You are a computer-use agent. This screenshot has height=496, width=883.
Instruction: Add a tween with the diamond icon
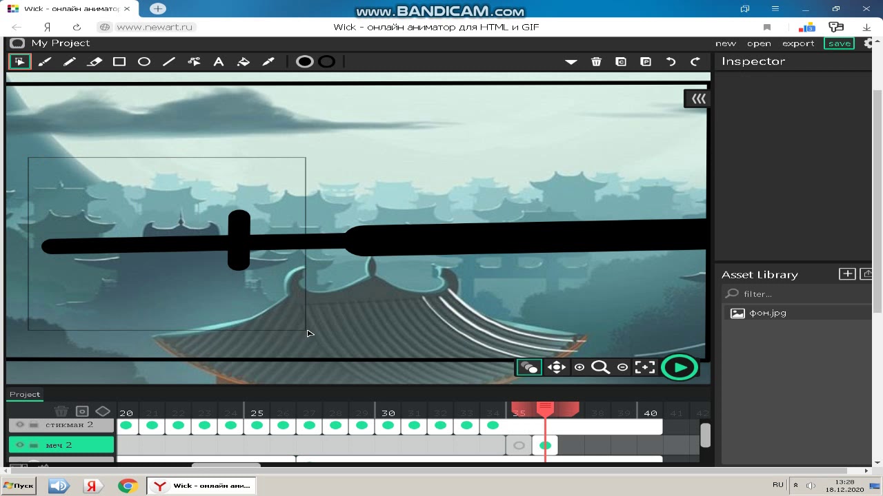(103, 411)
